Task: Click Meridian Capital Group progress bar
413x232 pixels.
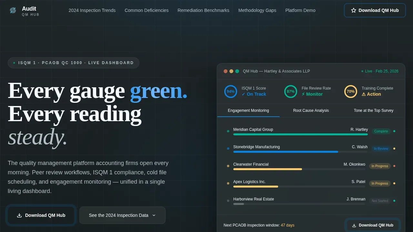Action: pyautogui.click(x=300, y=134)
